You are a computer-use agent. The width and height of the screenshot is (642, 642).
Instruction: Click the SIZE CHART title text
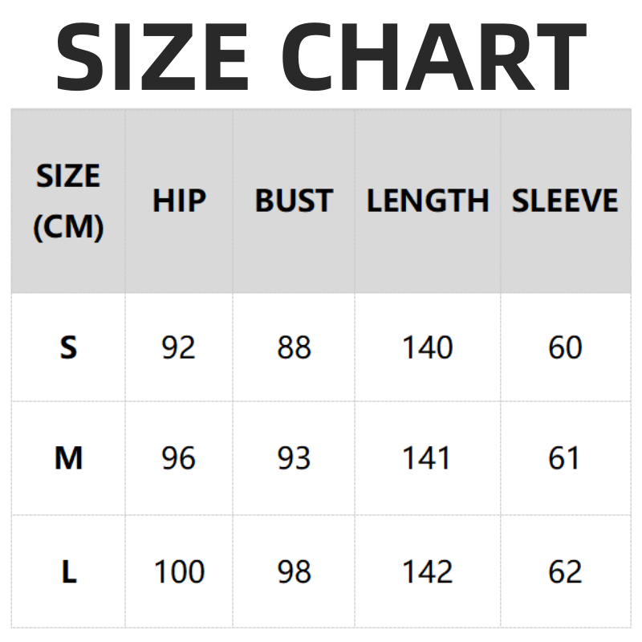(x=321, y=56)
